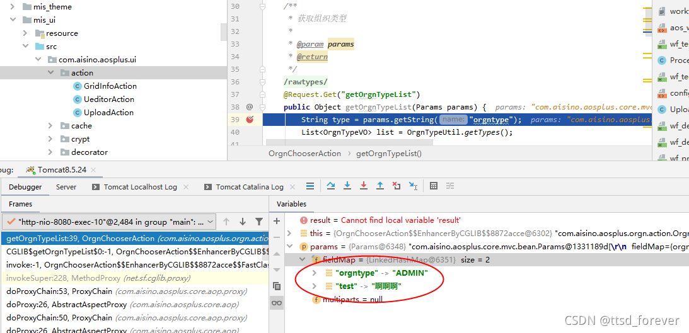Screen dimensions: 689x333
Task: Open the Tomcat Localhost Log tab
Action: pos(134,187)
